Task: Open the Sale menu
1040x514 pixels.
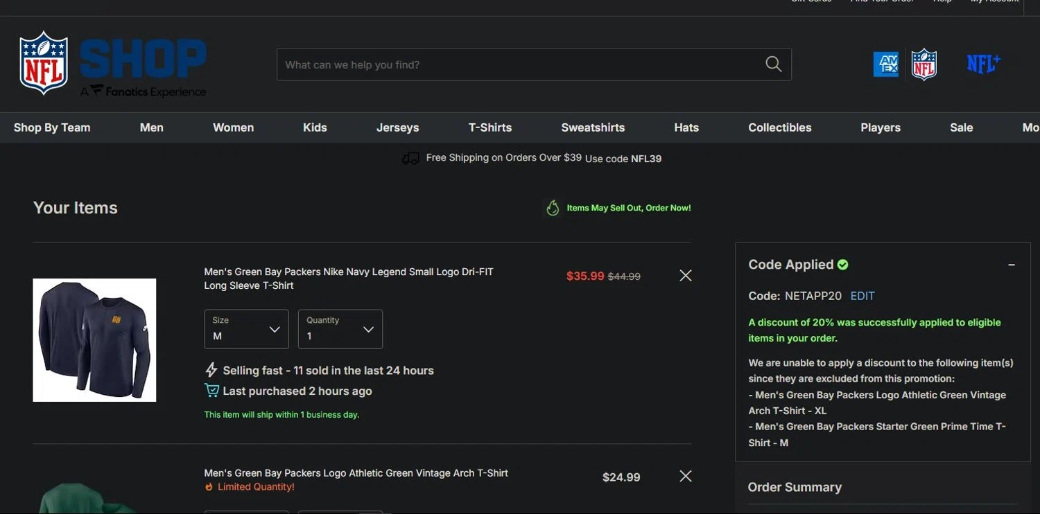Action: (x=962, y=127)
